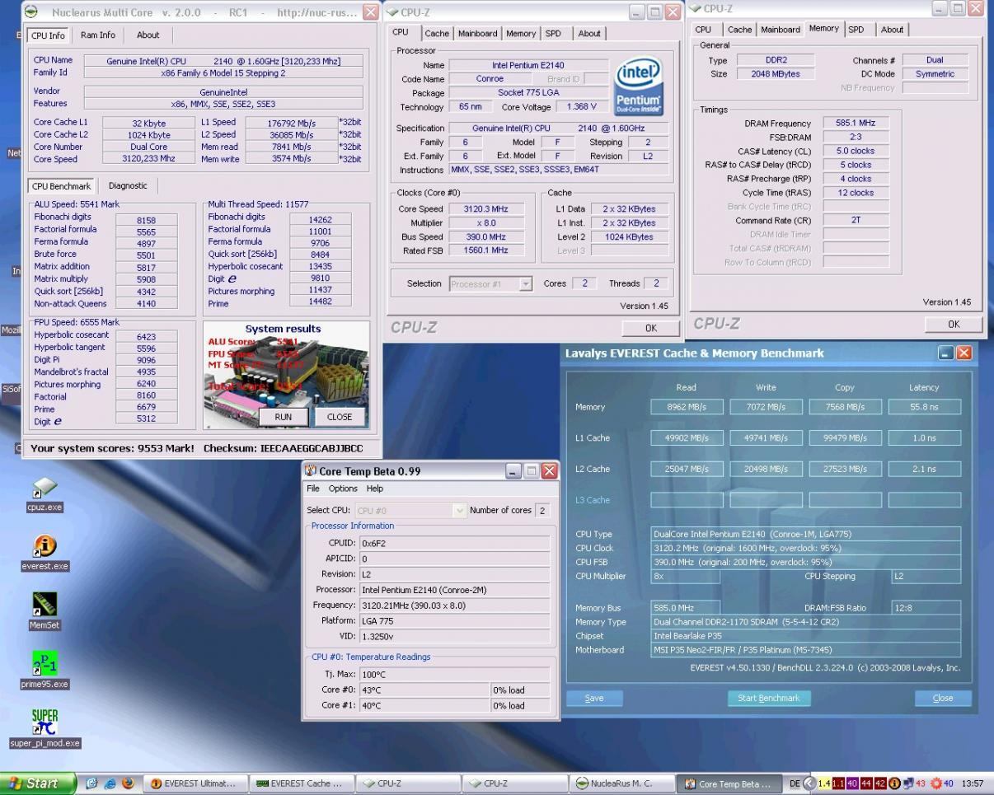Open the everest.exe desktop icon

point(45,553)
